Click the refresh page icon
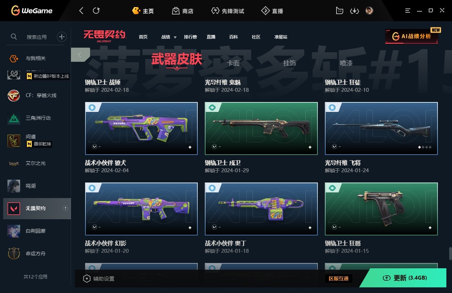This screenshot has height=293, width=452. pyautogui.click(x=96, y=11)
